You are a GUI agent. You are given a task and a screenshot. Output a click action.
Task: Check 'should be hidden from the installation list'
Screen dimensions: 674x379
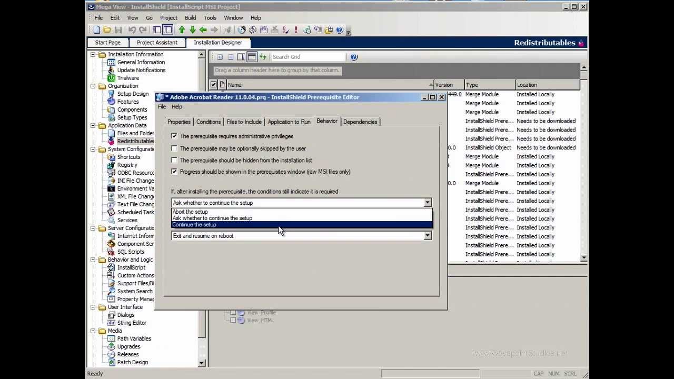[174, 160]
